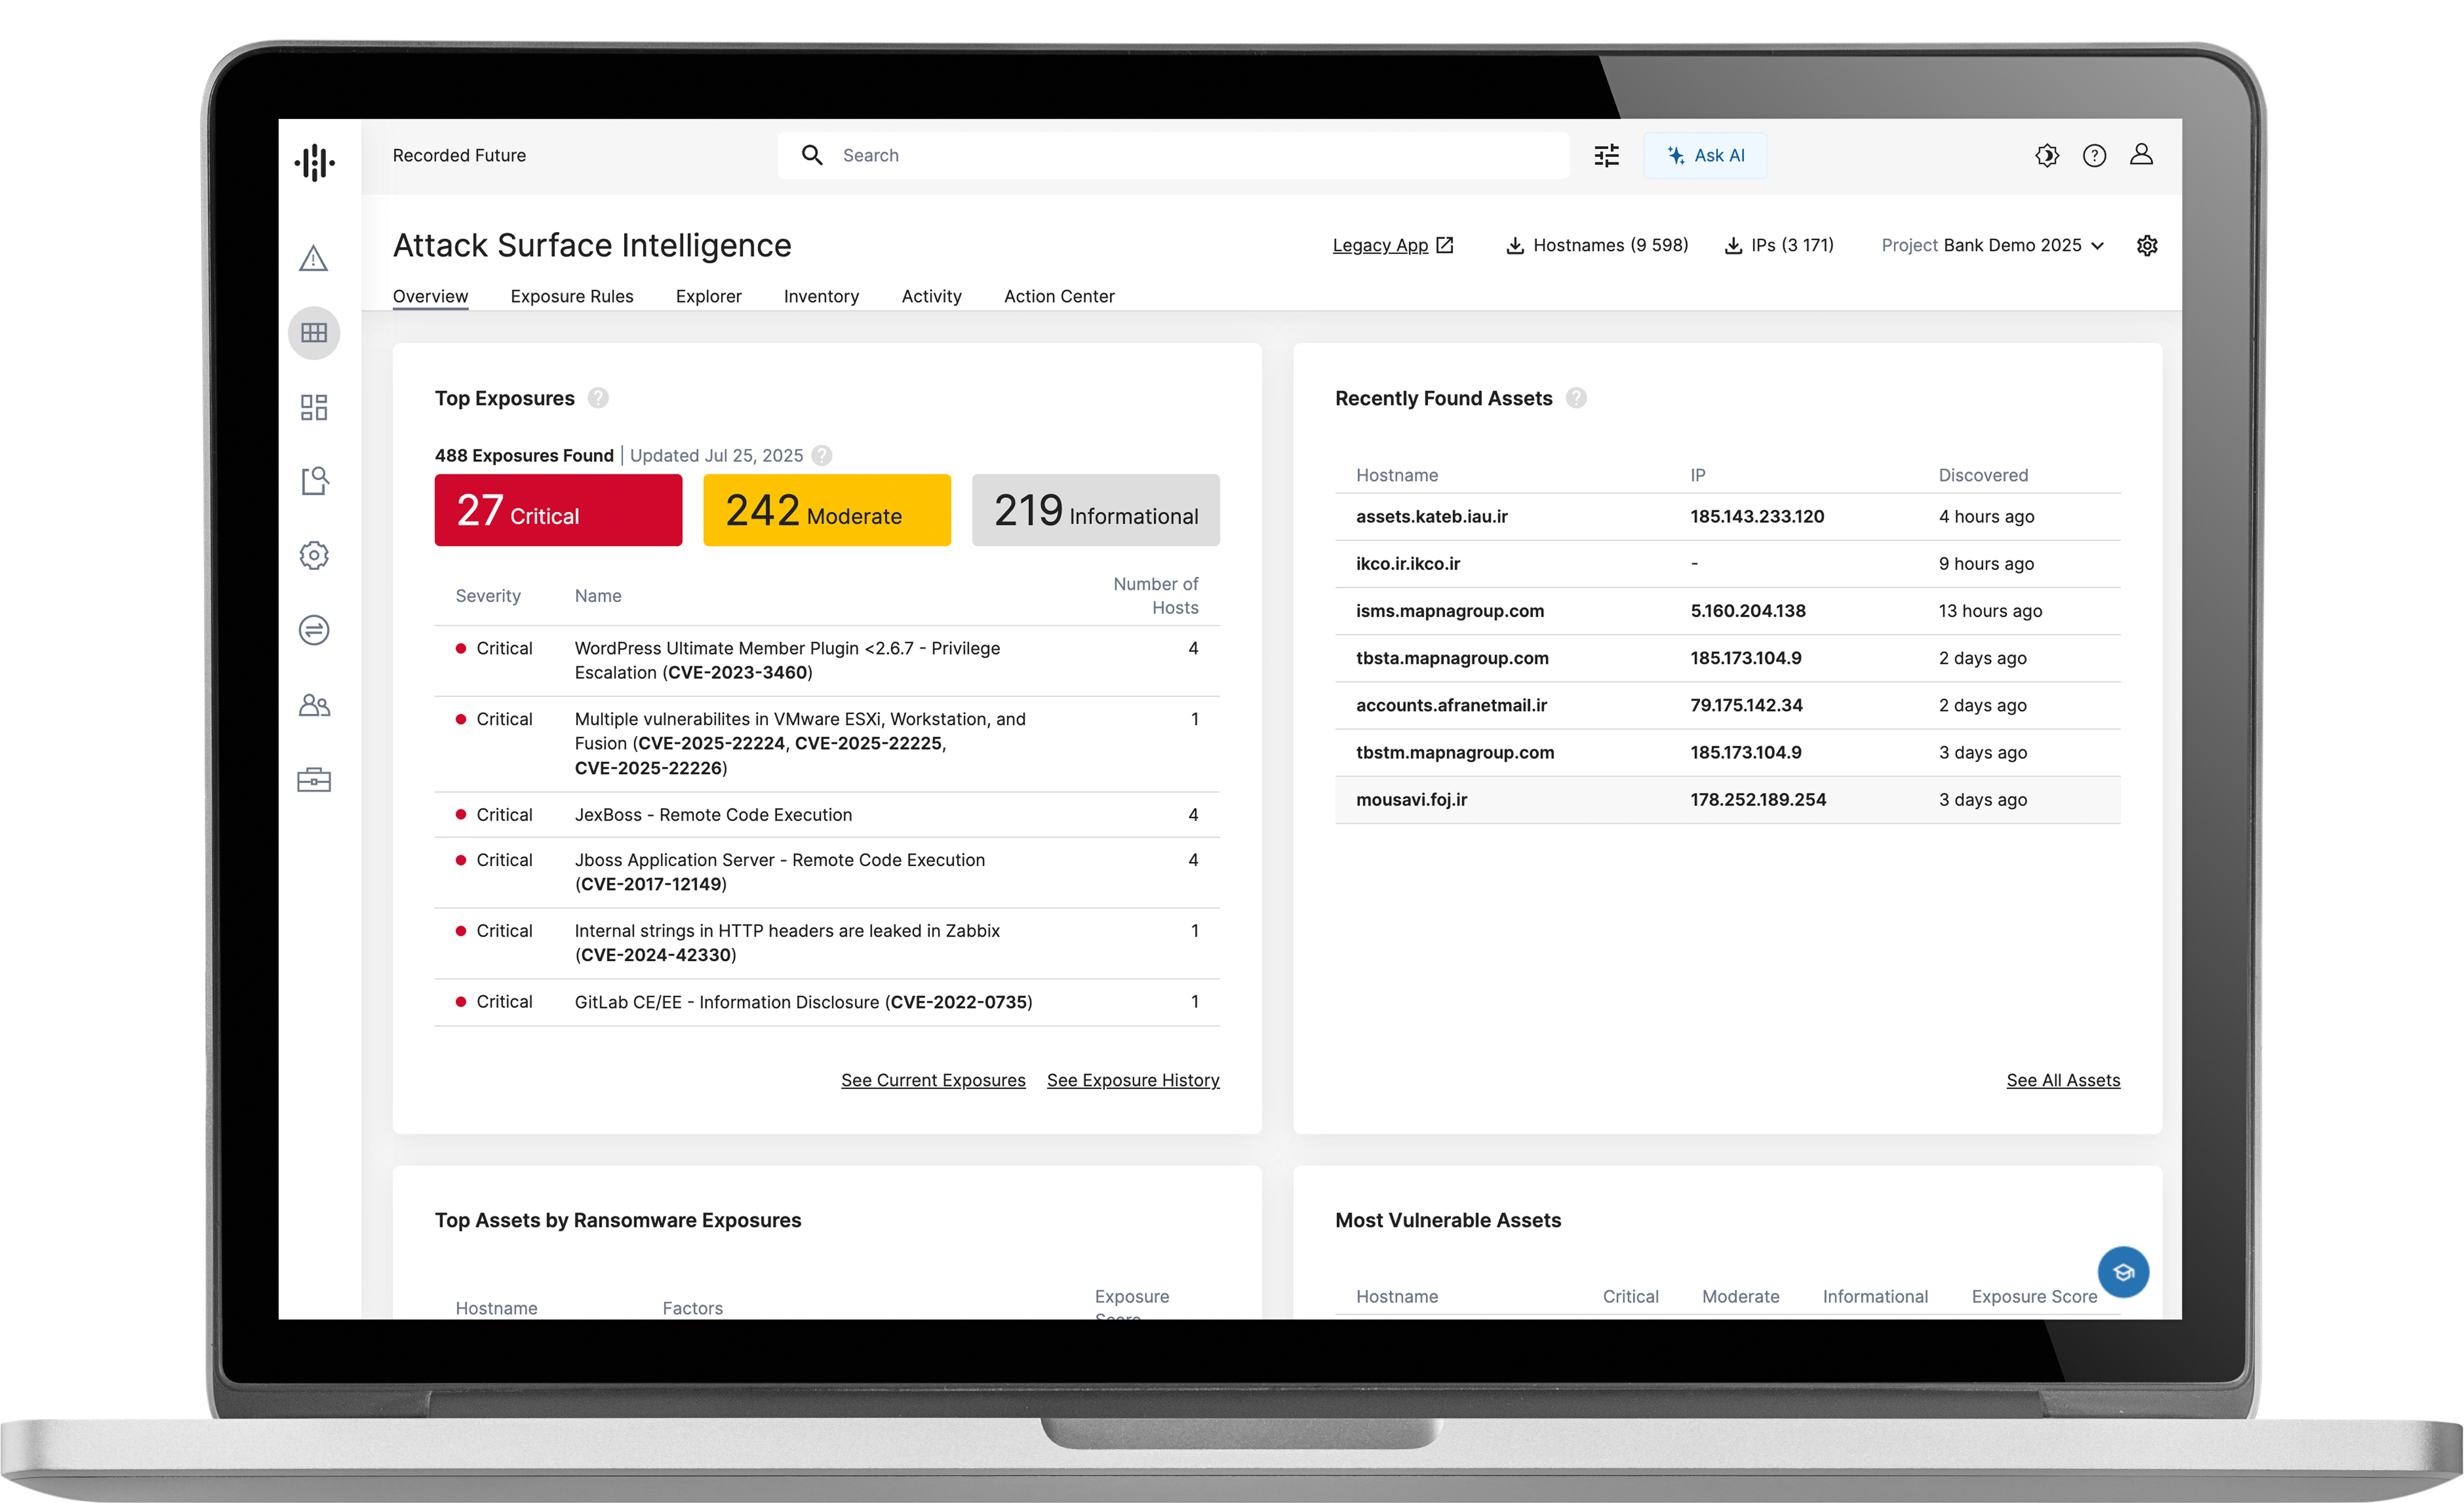The width and height of the screenshot is (2464, 1503).
Task: Click the magnifier search icon
Action: click(x=812, y=155)
